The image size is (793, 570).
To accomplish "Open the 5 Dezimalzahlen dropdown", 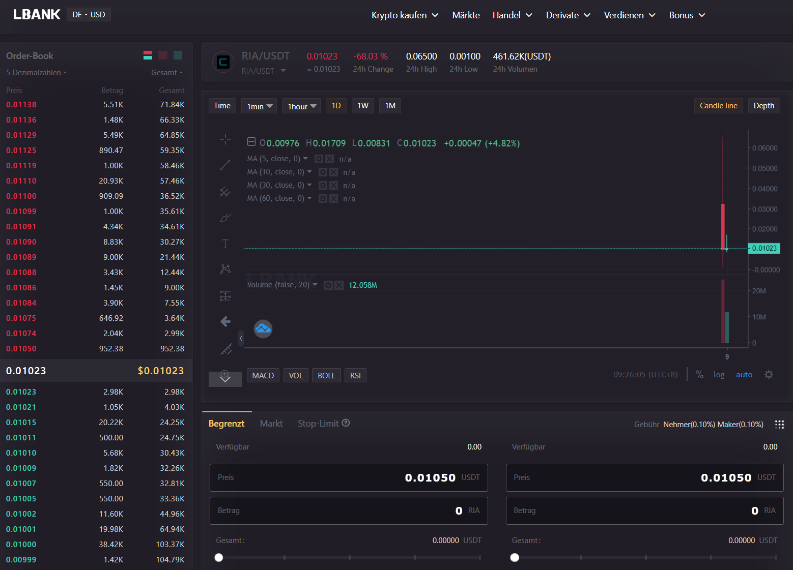I will 36,73.
